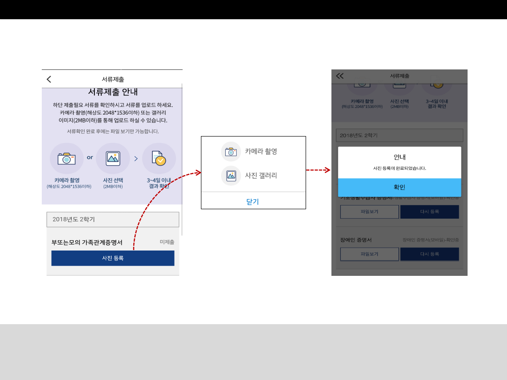
Task: Open 파일보기 in the 기초생활수급자 row
Action: tap(369, 212)
